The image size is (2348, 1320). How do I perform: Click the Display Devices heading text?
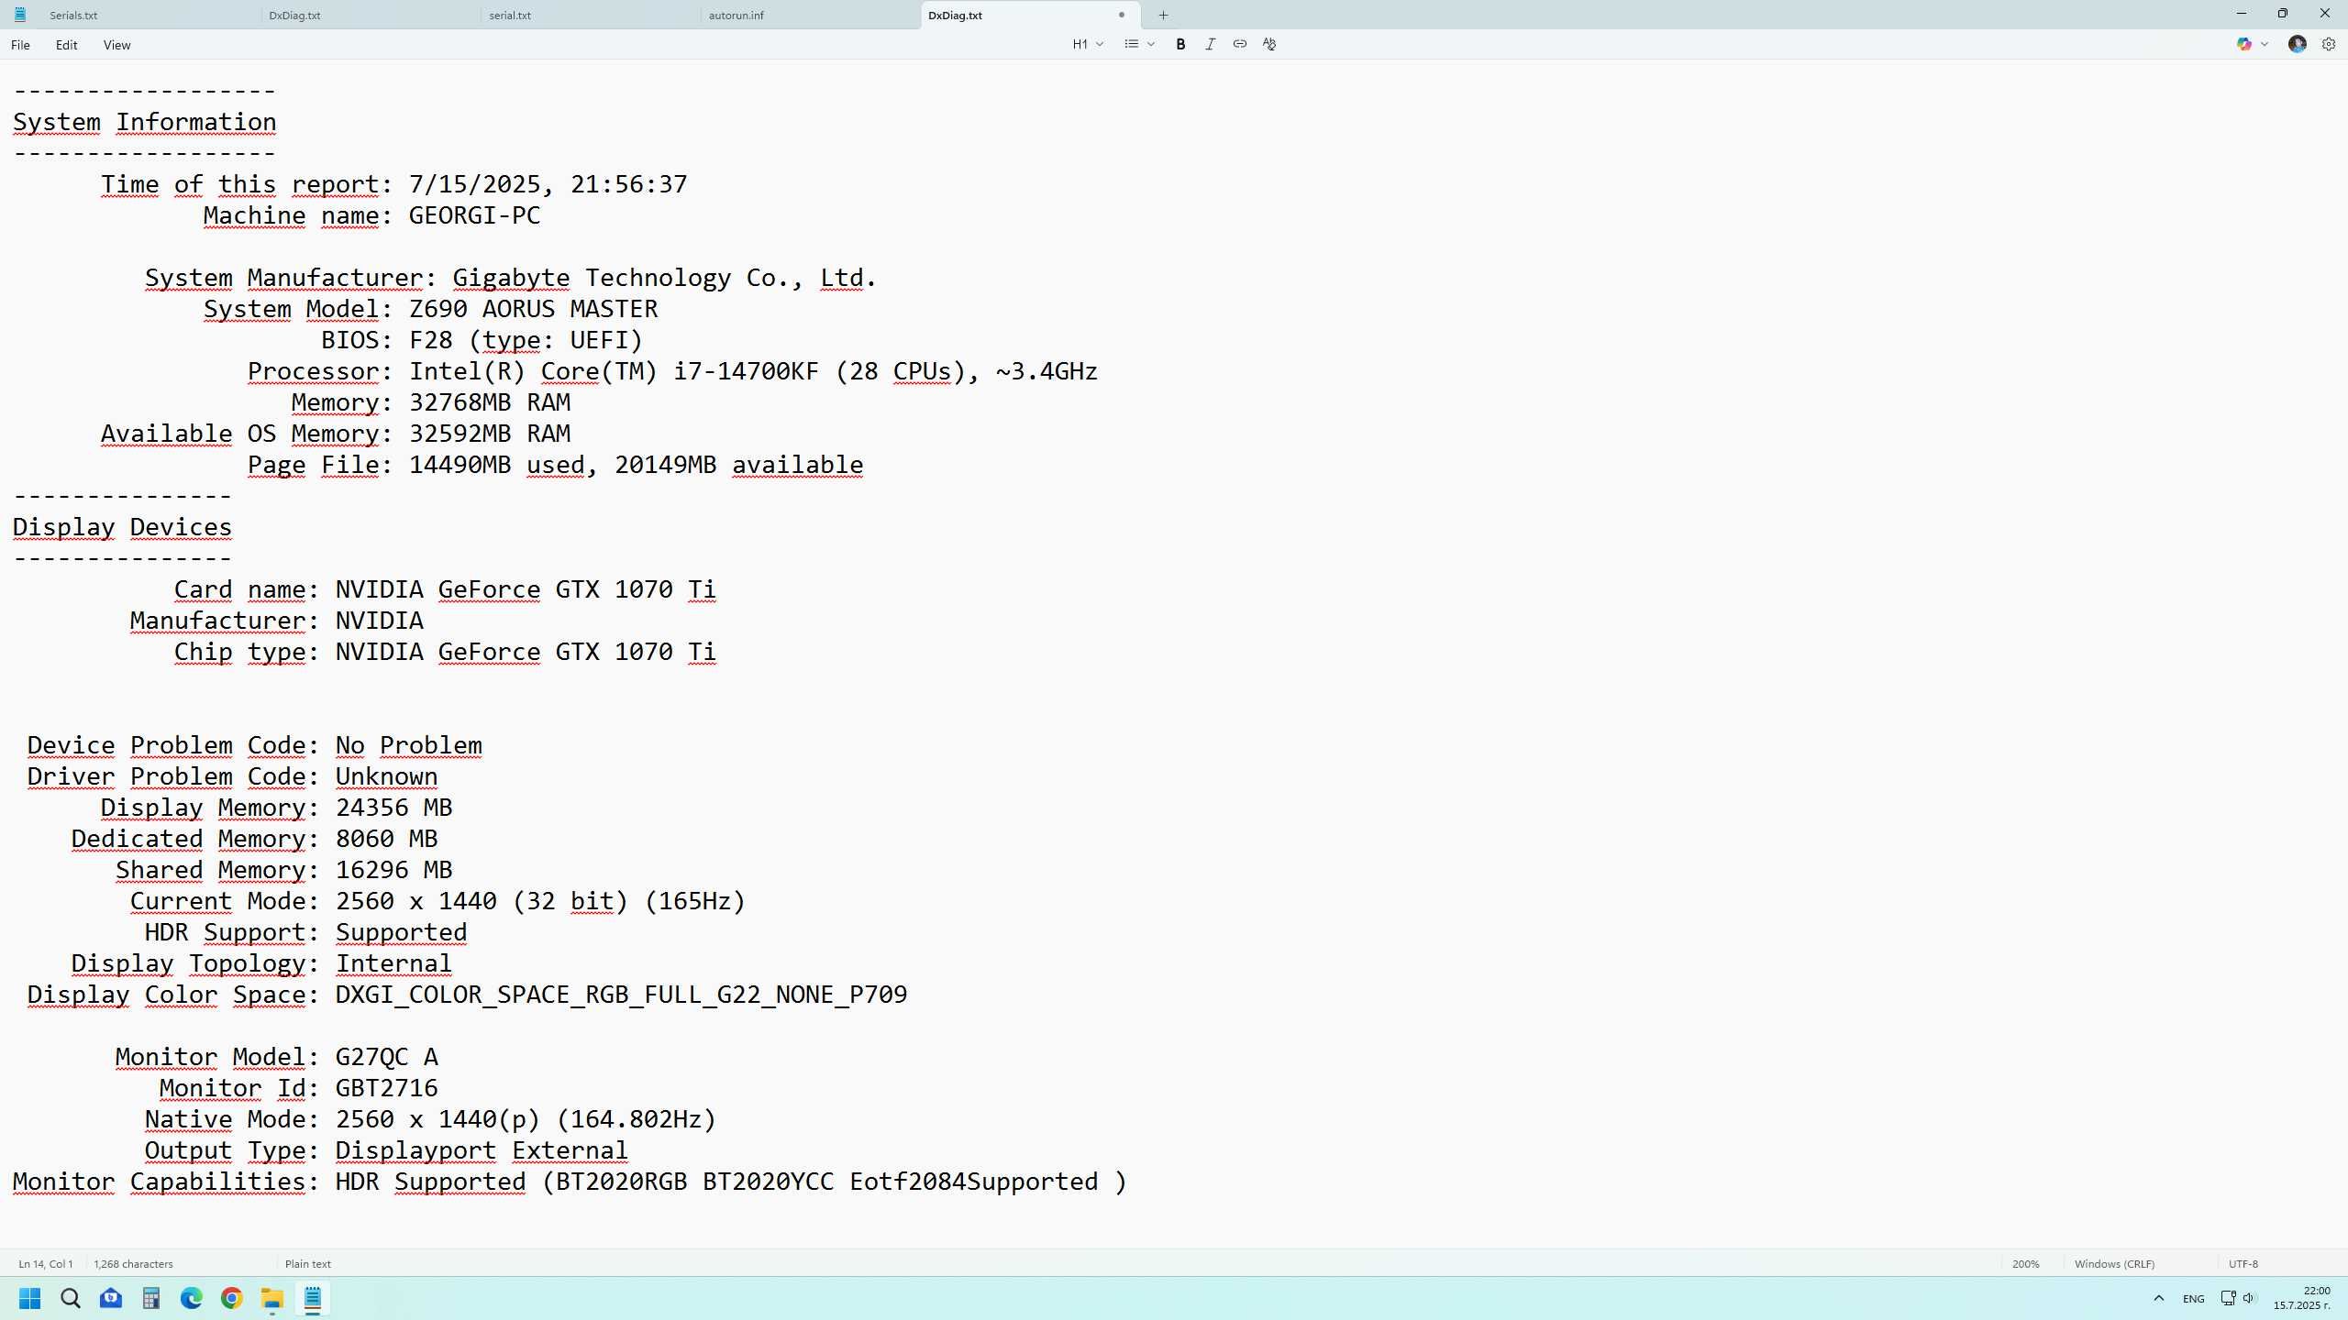point(122,527)
